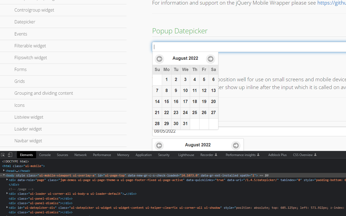Open the Recorder tab

click(209, 155)
